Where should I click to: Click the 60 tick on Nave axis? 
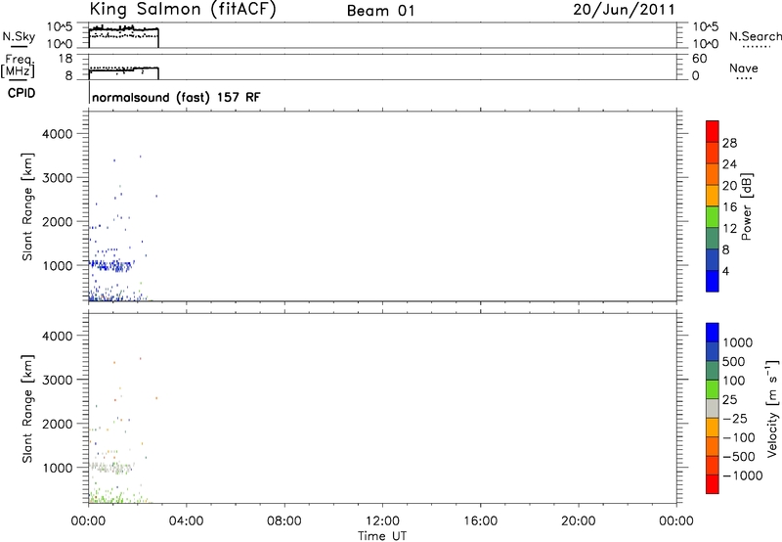click(699, 59)
